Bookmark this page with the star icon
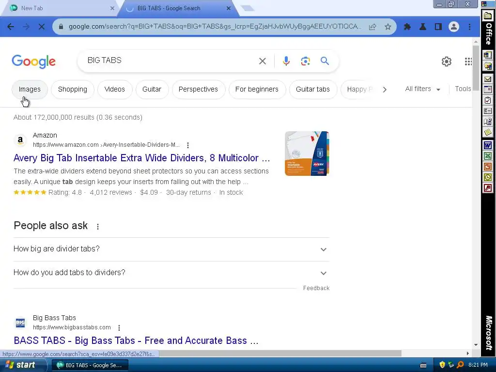This screenshot has height=372, width=496. [388, 27]
